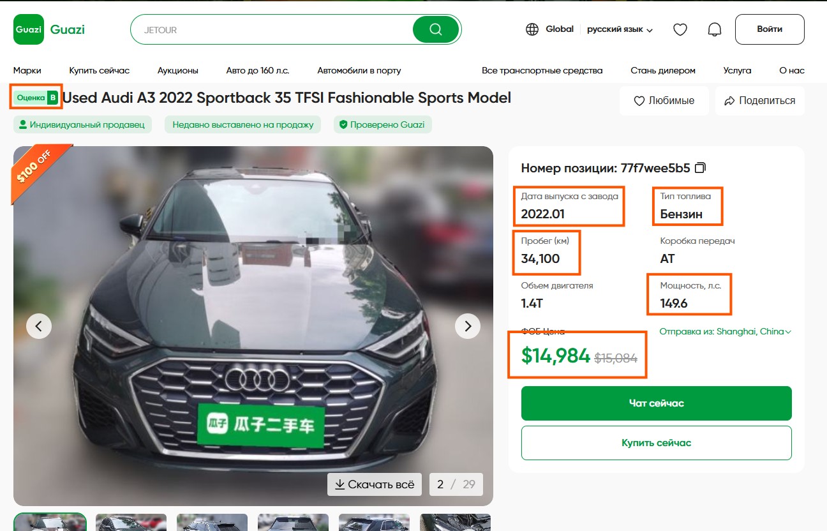Open the русский язык language dropdown
This screenshot has height=531, width=827.
(620, 29)
